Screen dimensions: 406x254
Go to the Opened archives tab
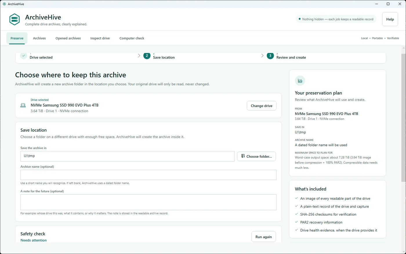[x=68, y=38]
